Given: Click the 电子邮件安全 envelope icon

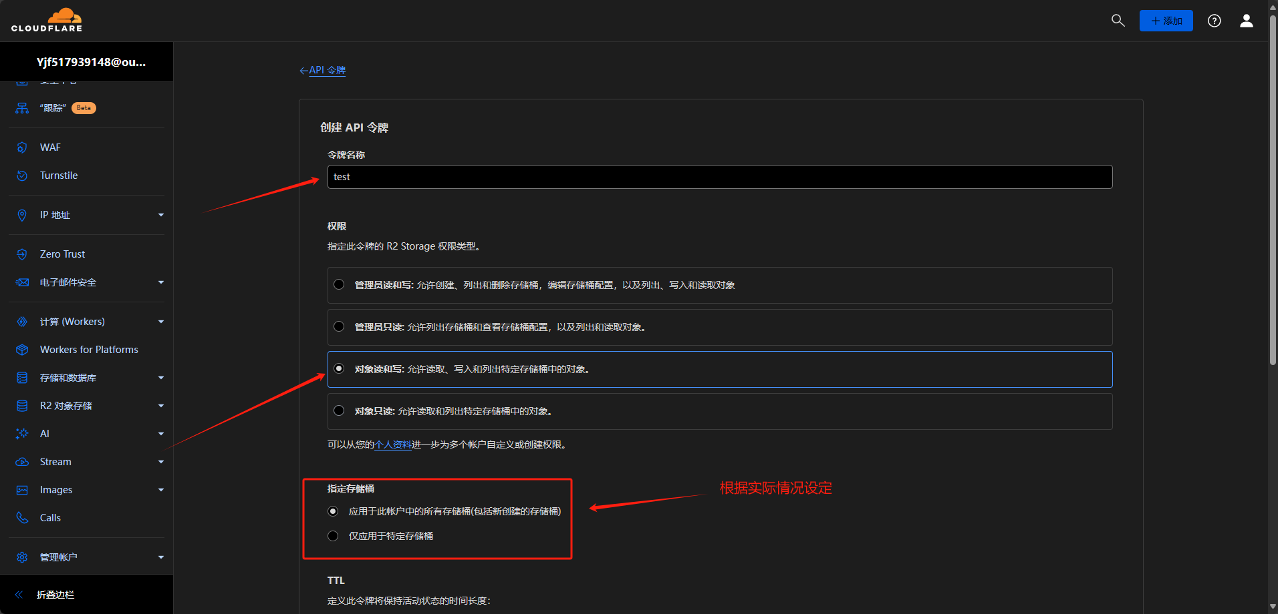Looking at the screenshot, I should [x=22, y=282].
